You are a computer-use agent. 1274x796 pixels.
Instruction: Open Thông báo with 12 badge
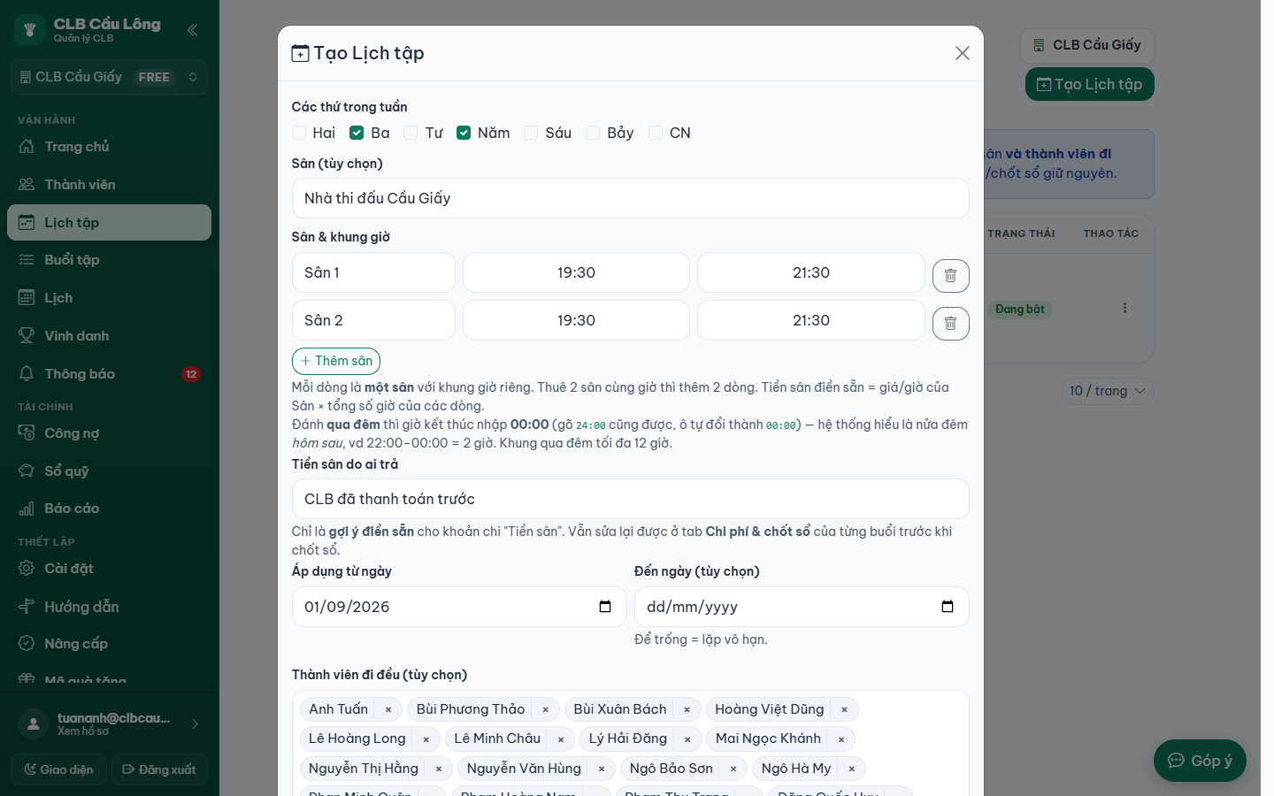(x=110, y=374)
